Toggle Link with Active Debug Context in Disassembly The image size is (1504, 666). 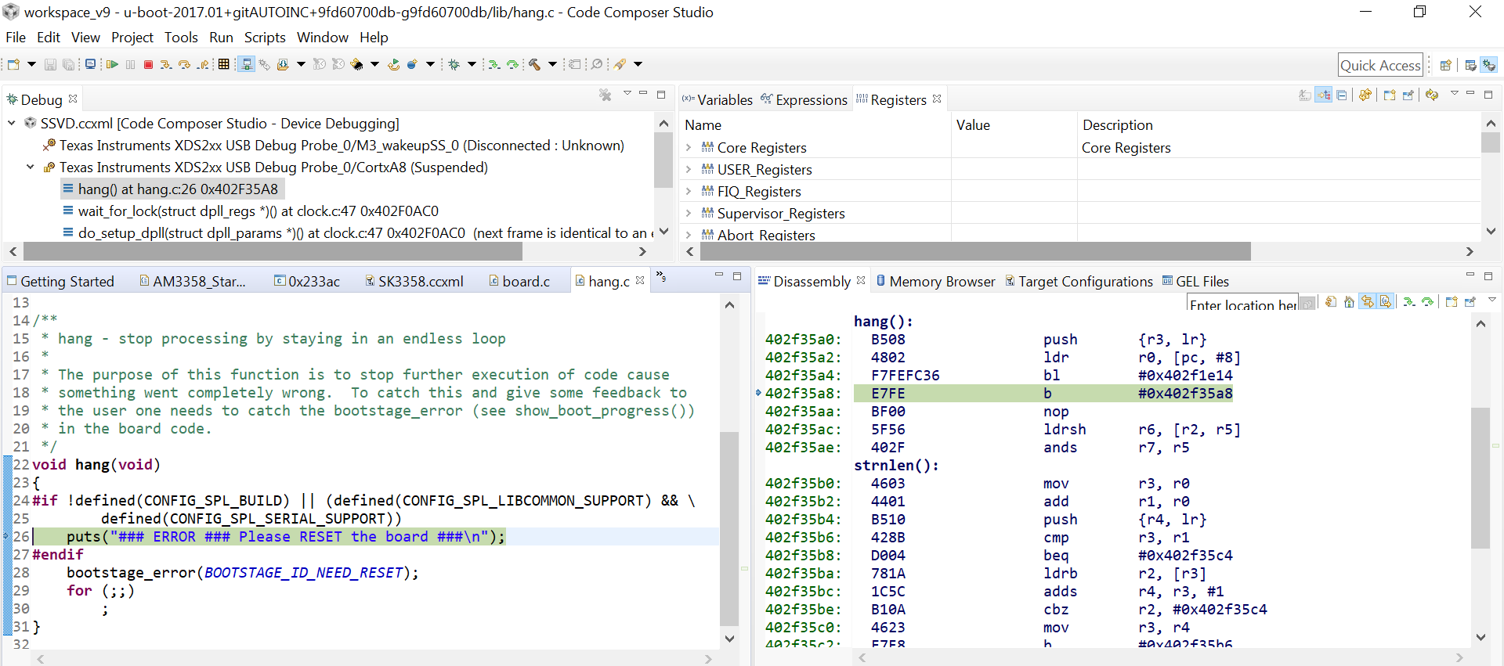(x=1367, y=301)
